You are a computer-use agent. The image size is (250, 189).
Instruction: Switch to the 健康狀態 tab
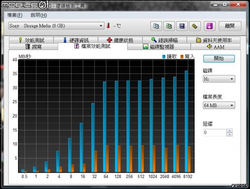120,40
